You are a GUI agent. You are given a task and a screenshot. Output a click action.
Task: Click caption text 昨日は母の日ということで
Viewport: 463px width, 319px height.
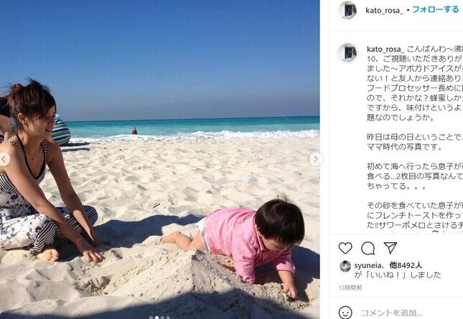(x=414, y=137)
